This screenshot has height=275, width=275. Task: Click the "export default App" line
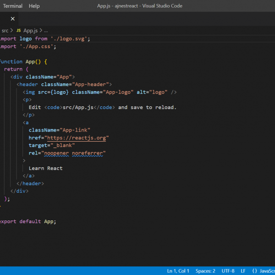(27, 221)
